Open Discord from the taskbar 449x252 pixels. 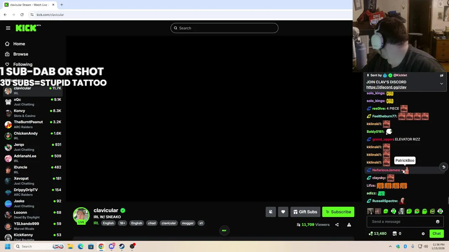pos(111,246)
